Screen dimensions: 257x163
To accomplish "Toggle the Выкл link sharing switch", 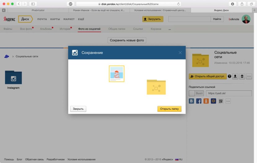I will click(196, 93).
